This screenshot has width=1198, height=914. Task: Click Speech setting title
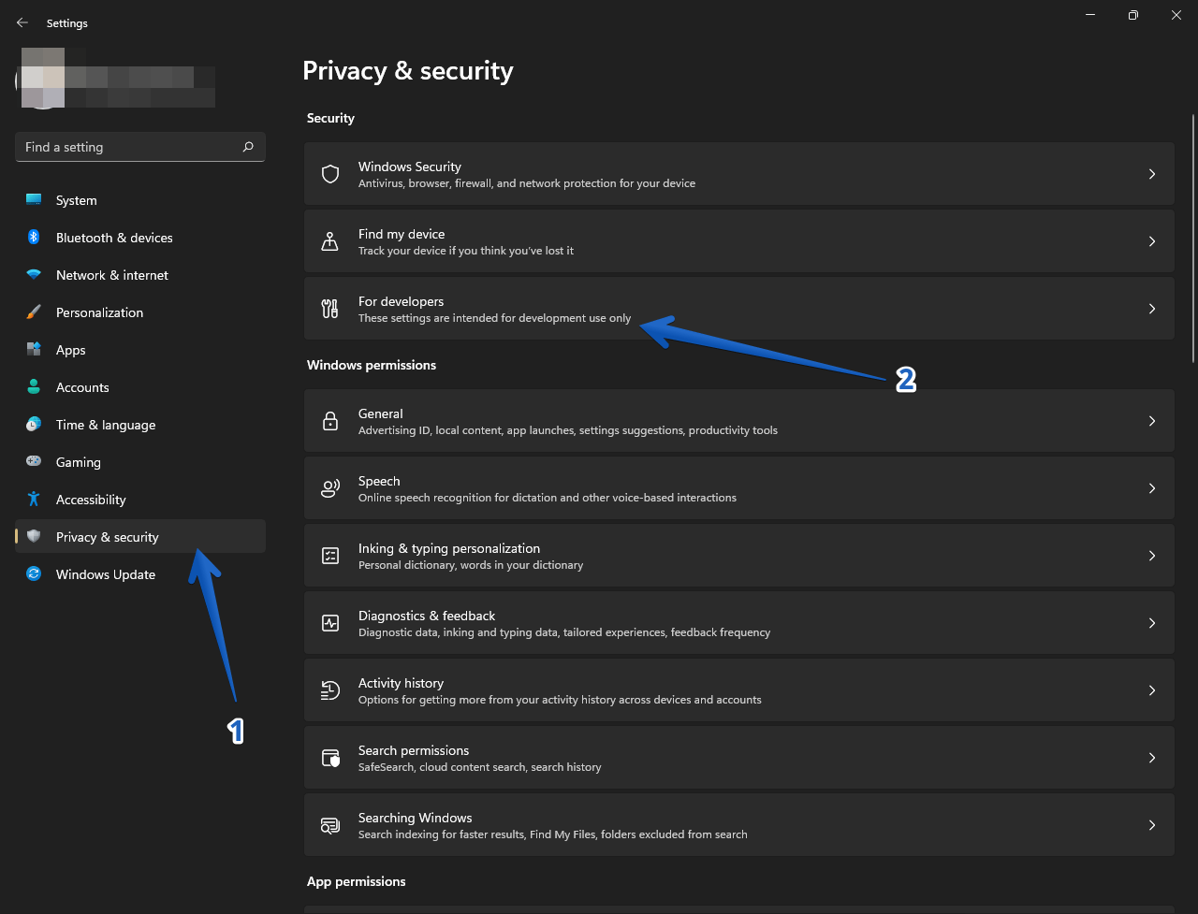tap(379, 481)
